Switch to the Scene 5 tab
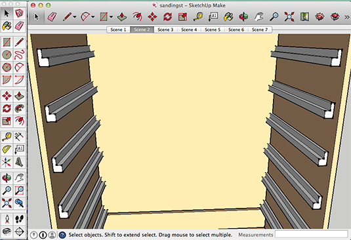Screen dimensions: 351x240 pyautogui.click(x=213, y=30)
